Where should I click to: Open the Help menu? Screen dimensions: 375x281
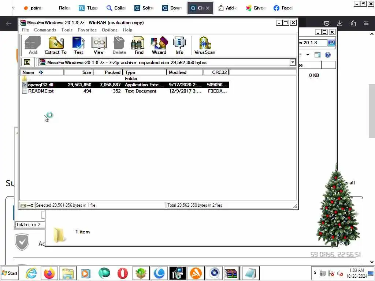pyautogui.click(x=127, y=30)
